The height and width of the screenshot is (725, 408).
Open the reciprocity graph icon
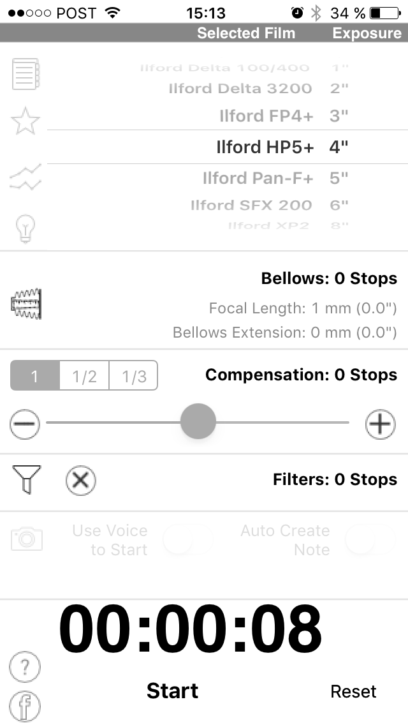(26, 176)
